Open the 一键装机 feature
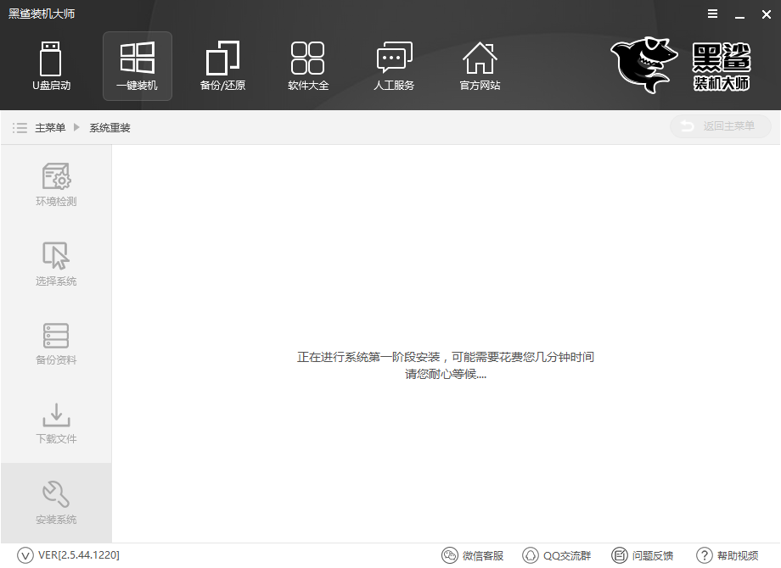 tap(137, 66)
